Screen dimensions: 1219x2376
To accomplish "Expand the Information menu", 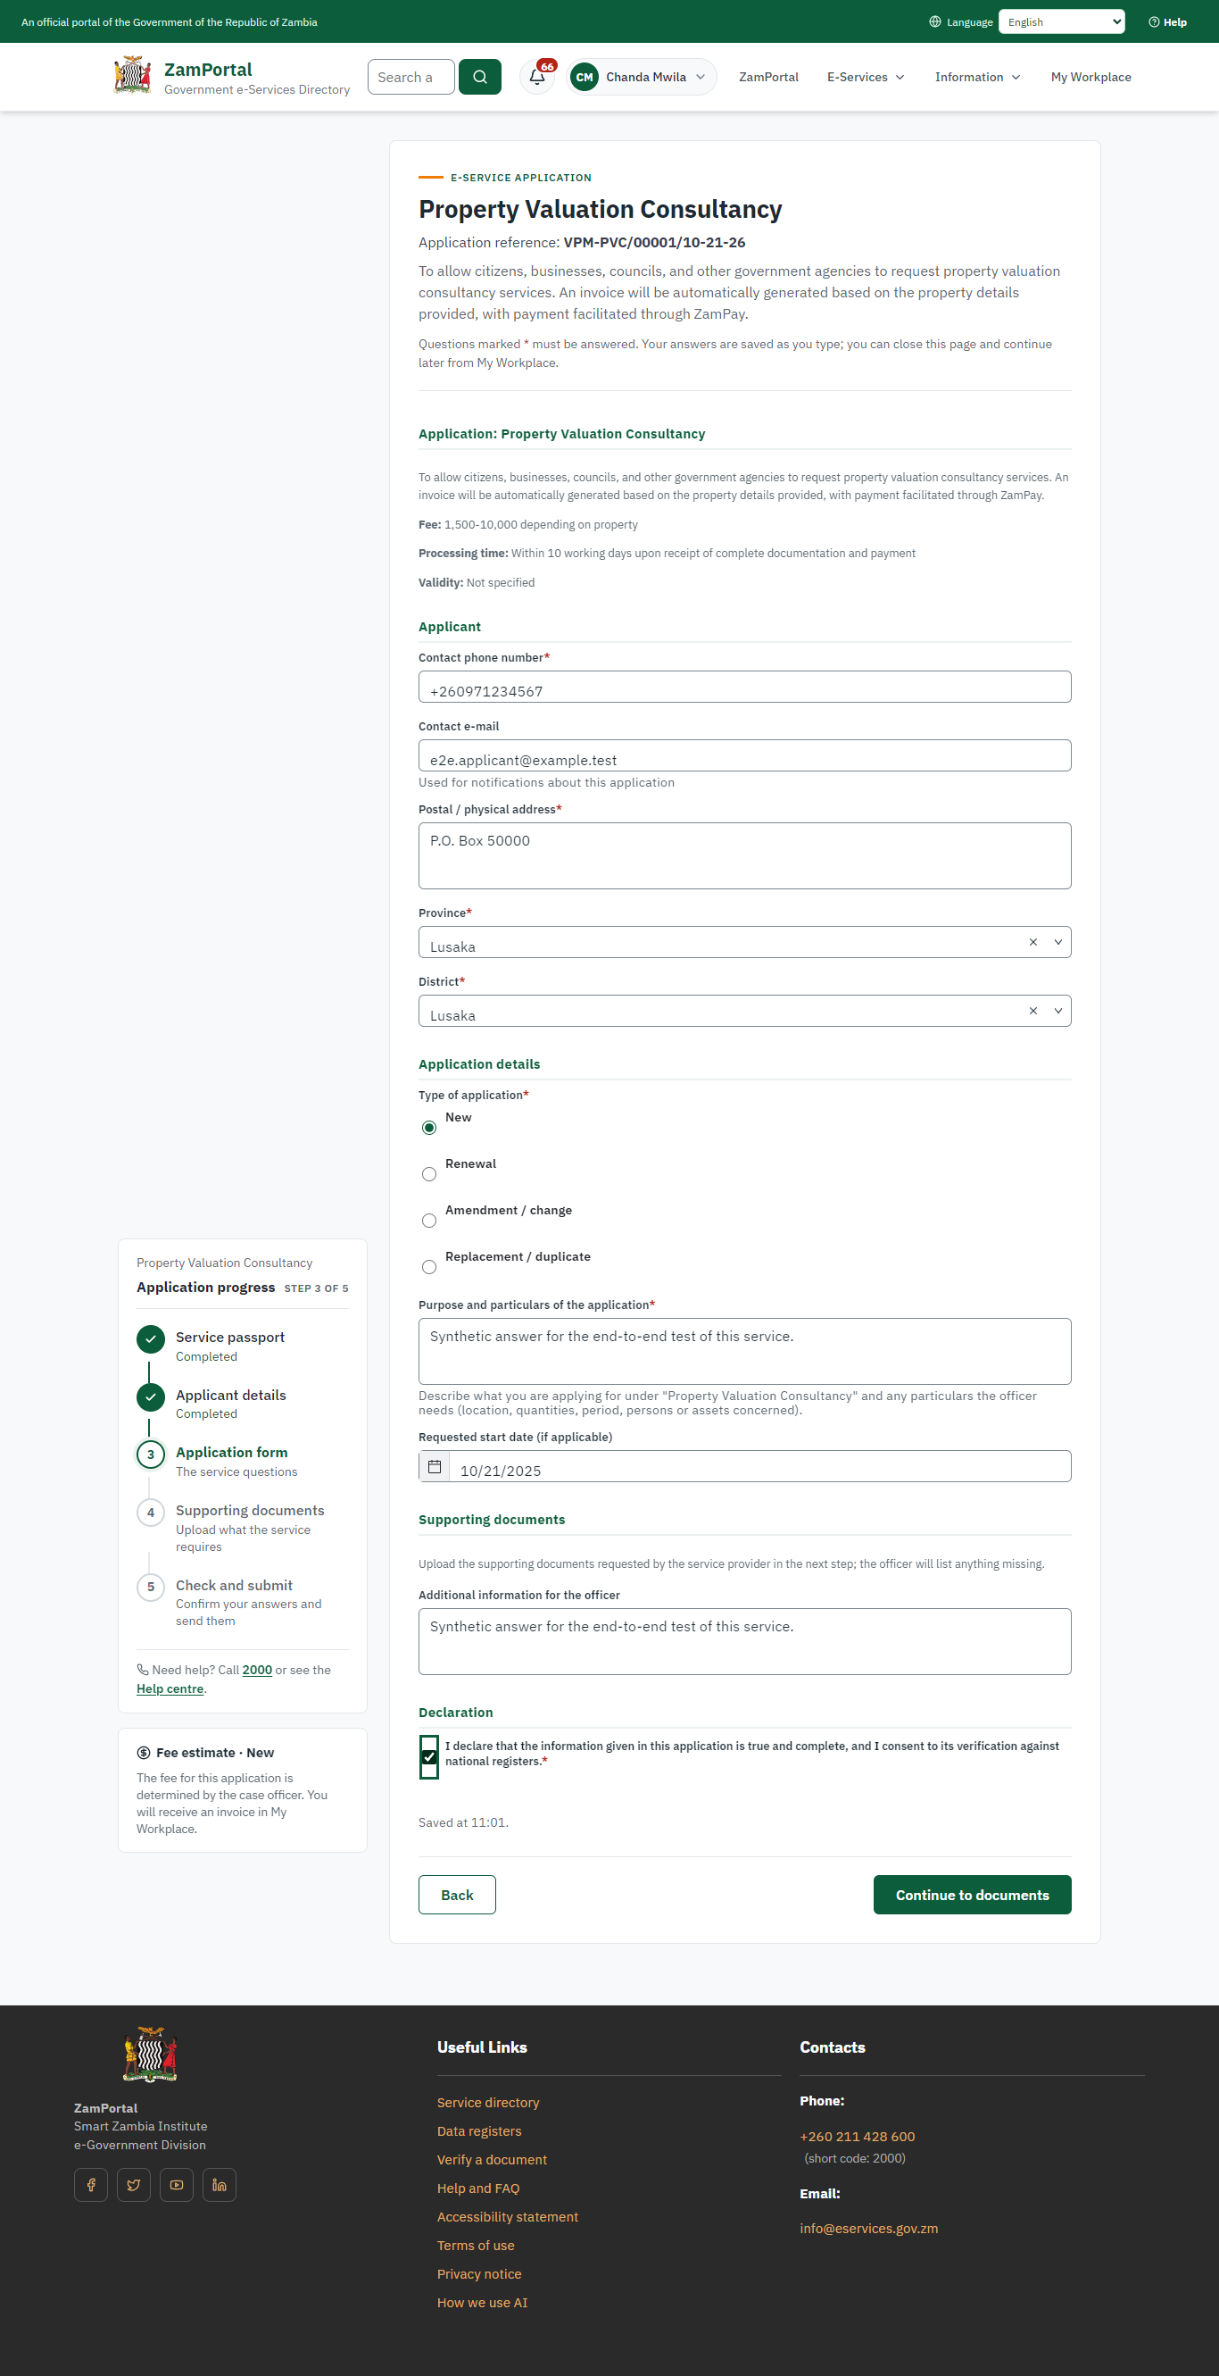I will pyautogui.click(x=977, y=77).
